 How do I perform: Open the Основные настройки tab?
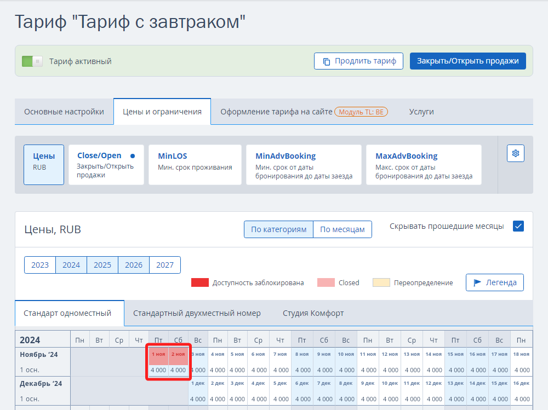pos(64,112)
